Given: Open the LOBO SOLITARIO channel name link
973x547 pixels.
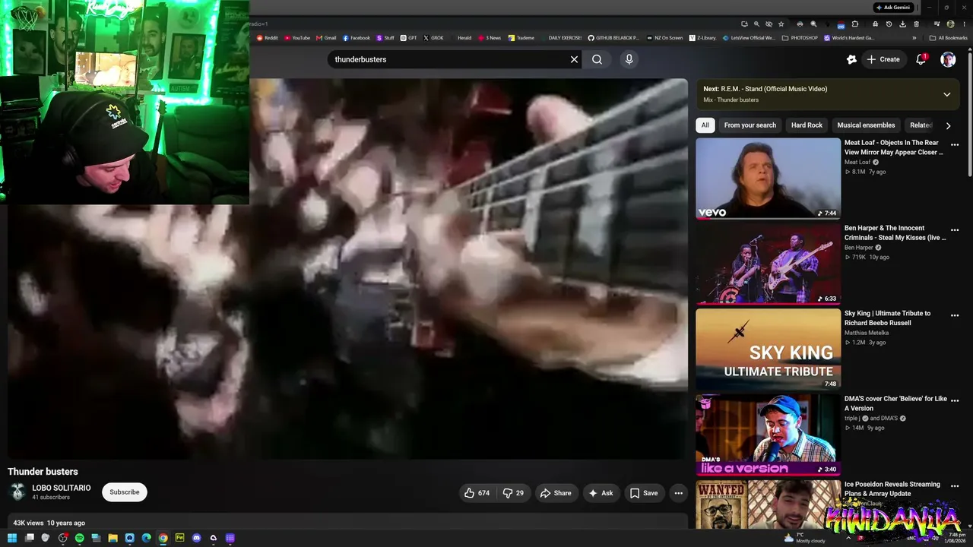Looking at the screenshot, I should click(61, 488).
